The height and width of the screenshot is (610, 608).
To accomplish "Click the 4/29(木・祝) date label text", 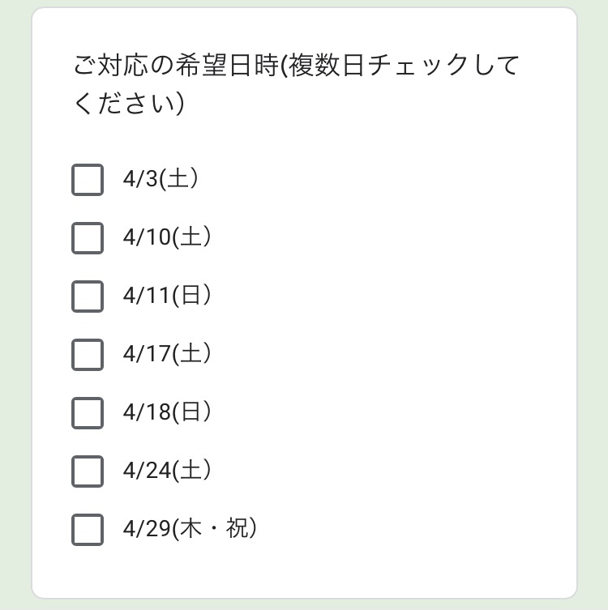I will pyautogui.click(x=190, y=529).
